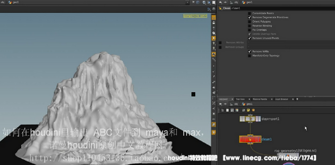Click the first list-mode icon in network toolbar

(x=222, y=110)
